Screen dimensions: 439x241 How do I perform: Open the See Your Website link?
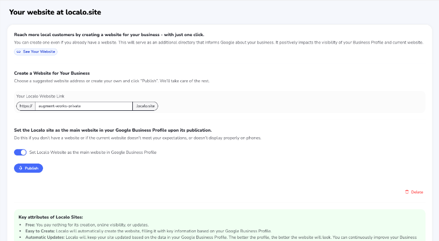(x=39, y=52)
